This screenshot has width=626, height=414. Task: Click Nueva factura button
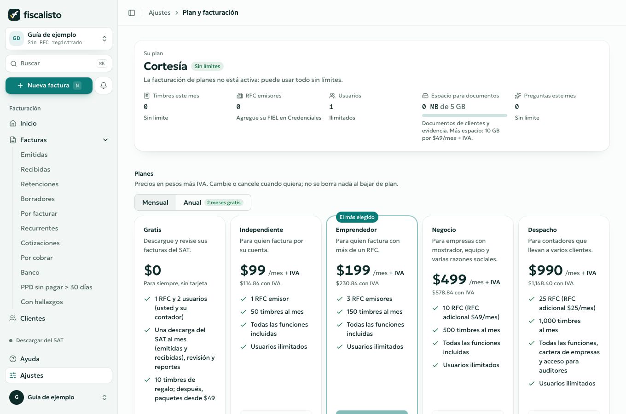49,86
